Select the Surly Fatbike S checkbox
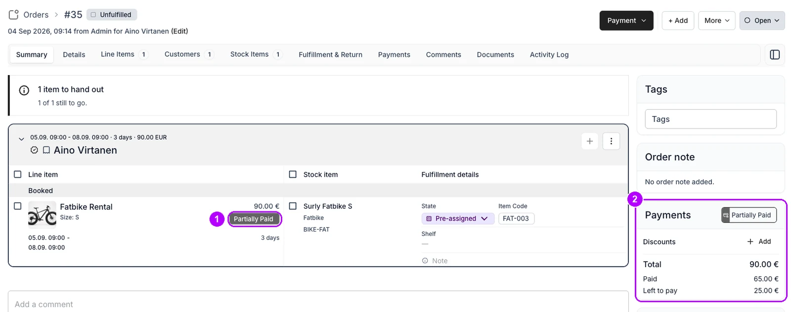This screenshot has width=791, height=312. click(x=293, y=206)
